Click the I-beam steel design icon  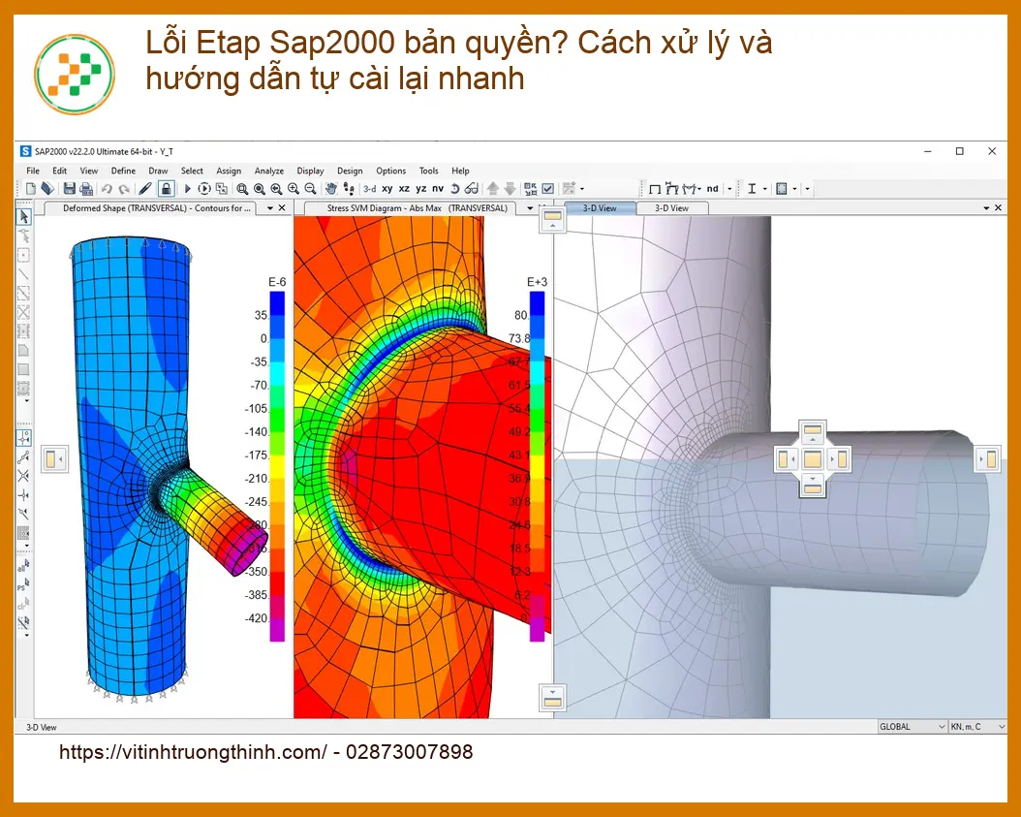752,189
